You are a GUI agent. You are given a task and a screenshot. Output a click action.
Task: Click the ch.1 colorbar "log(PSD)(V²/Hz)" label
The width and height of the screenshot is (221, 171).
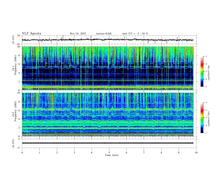209,73
